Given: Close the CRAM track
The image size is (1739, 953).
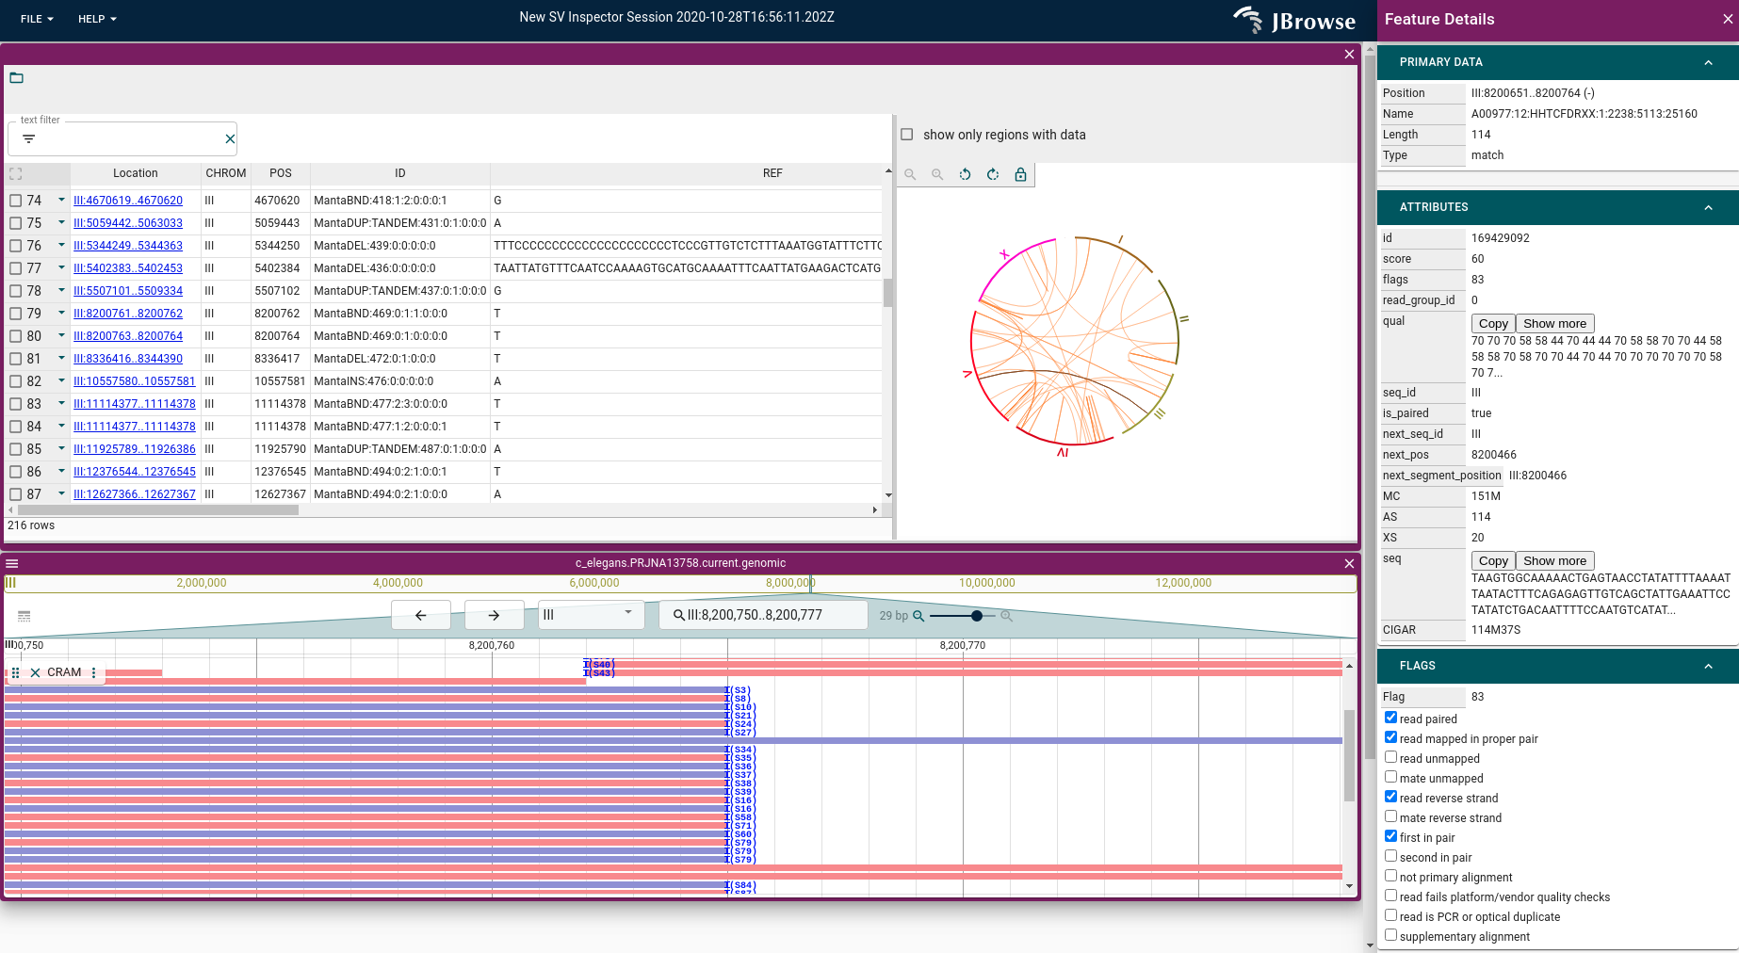Looking at the screenshot, I should 35,672.
